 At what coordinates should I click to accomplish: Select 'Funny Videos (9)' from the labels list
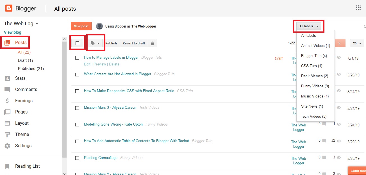pos(315,86)
